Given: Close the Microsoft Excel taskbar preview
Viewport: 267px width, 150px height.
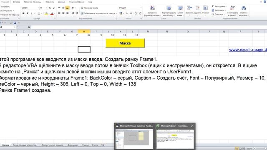Looking at the screenshot, I should tap(192, 126).
